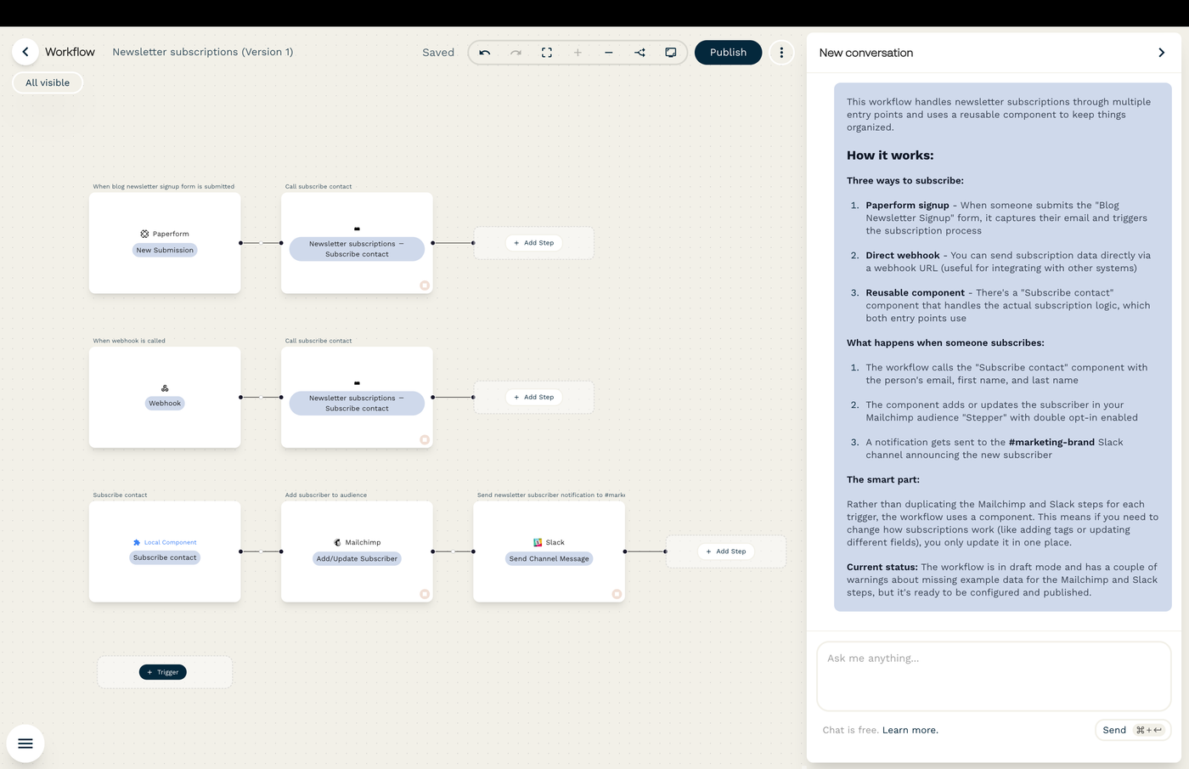Click the undo arrow in toolbar
Viewport: 1189px width, 769px height.
tap(485, 53)
